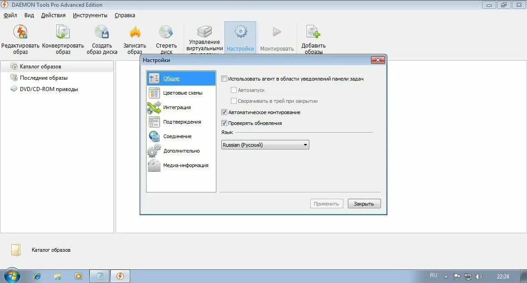Open the Вид menu
Image resolution: width=527 pixels, height=283 pixels.
coord(29,15)
